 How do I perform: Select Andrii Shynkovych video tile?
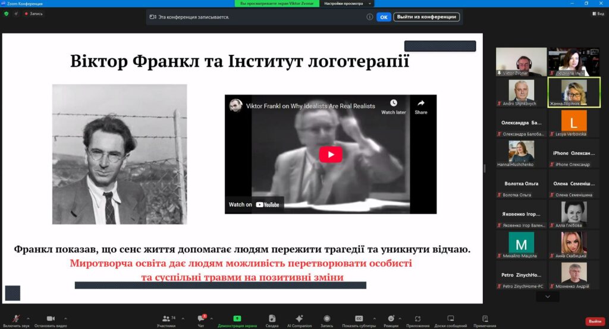point(521,92)
